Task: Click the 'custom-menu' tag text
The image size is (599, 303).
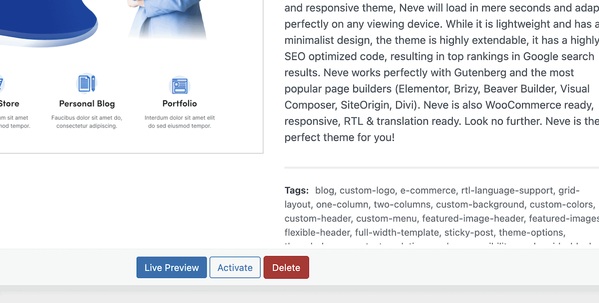Action: 386,218
